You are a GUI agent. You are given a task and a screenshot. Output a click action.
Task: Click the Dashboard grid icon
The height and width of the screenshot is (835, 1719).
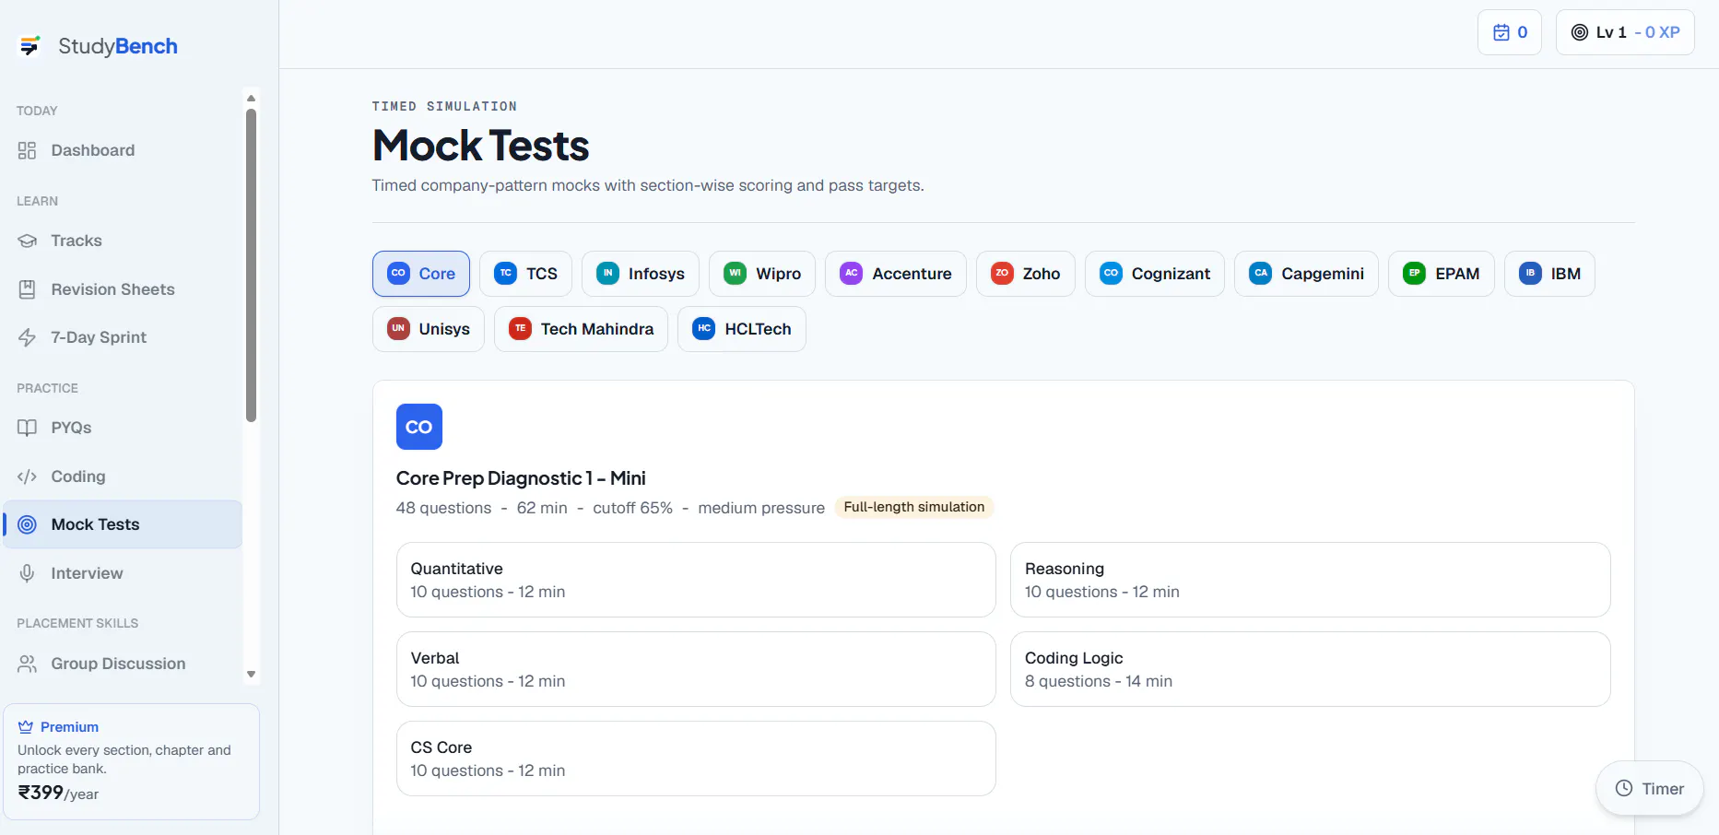click(28, 150)
